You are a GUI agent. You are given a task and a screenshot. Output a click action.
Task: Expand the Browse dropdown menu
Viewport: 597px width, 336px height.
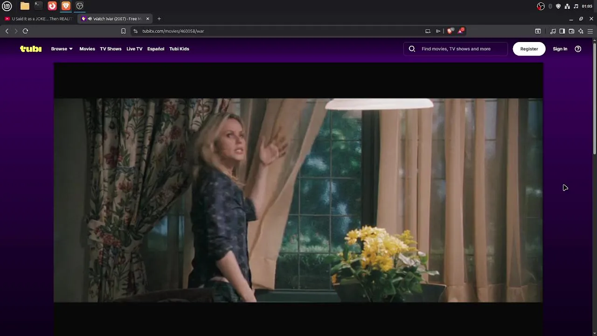click(62, 49)
